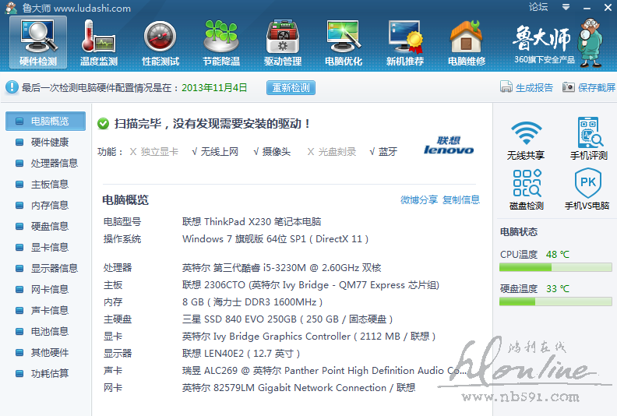Click the 微博分享 Weibo share link
Viewport: 617px width, 416px height.
(x=419, y=200)
